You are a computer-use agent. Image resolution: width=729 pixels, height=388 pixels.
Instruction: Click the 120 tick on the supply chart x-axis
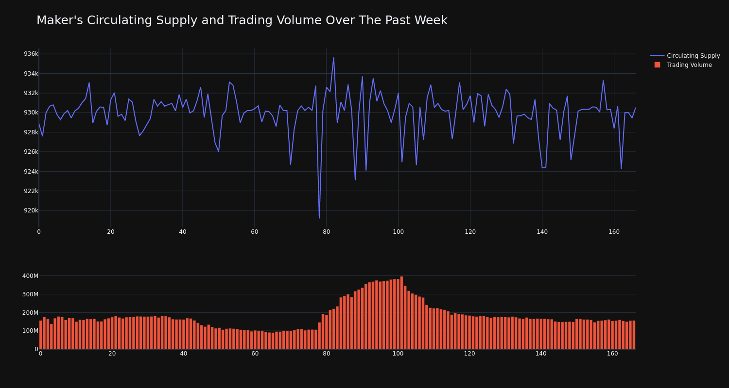coord(470,232)
